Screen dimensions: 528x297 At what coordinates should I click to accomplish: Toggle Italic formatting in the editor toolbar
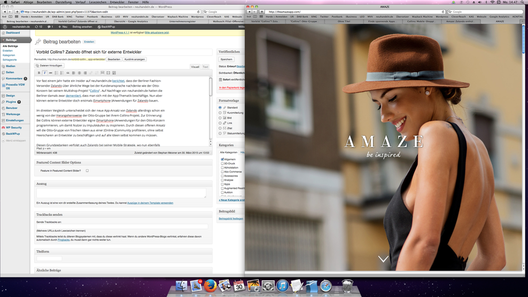tap(44, 73)
